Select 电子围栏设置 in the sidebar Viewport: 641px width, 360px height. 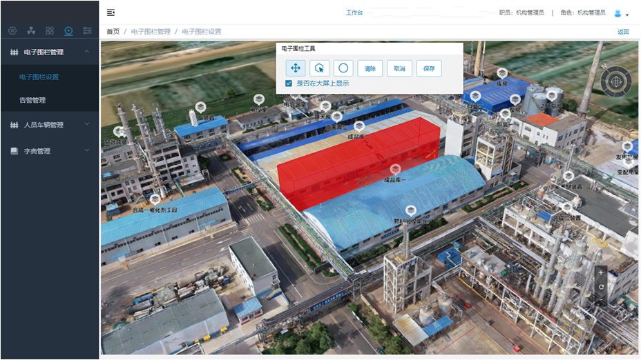[x=39, y=77]
